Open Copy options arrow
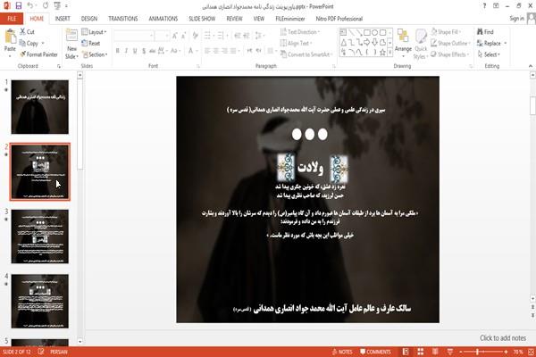The width and height of the screenshot is (536, 357). click(43, 43)
